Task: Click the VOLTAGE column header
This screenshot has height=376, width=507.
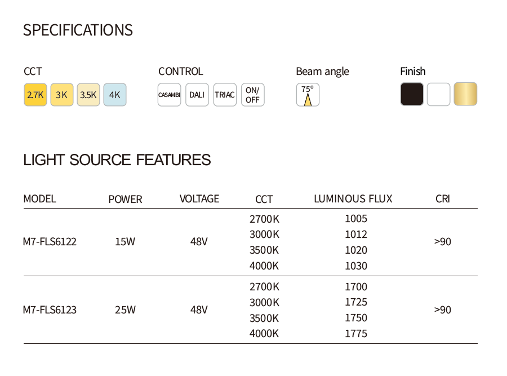Action: (x=199, y=199)
